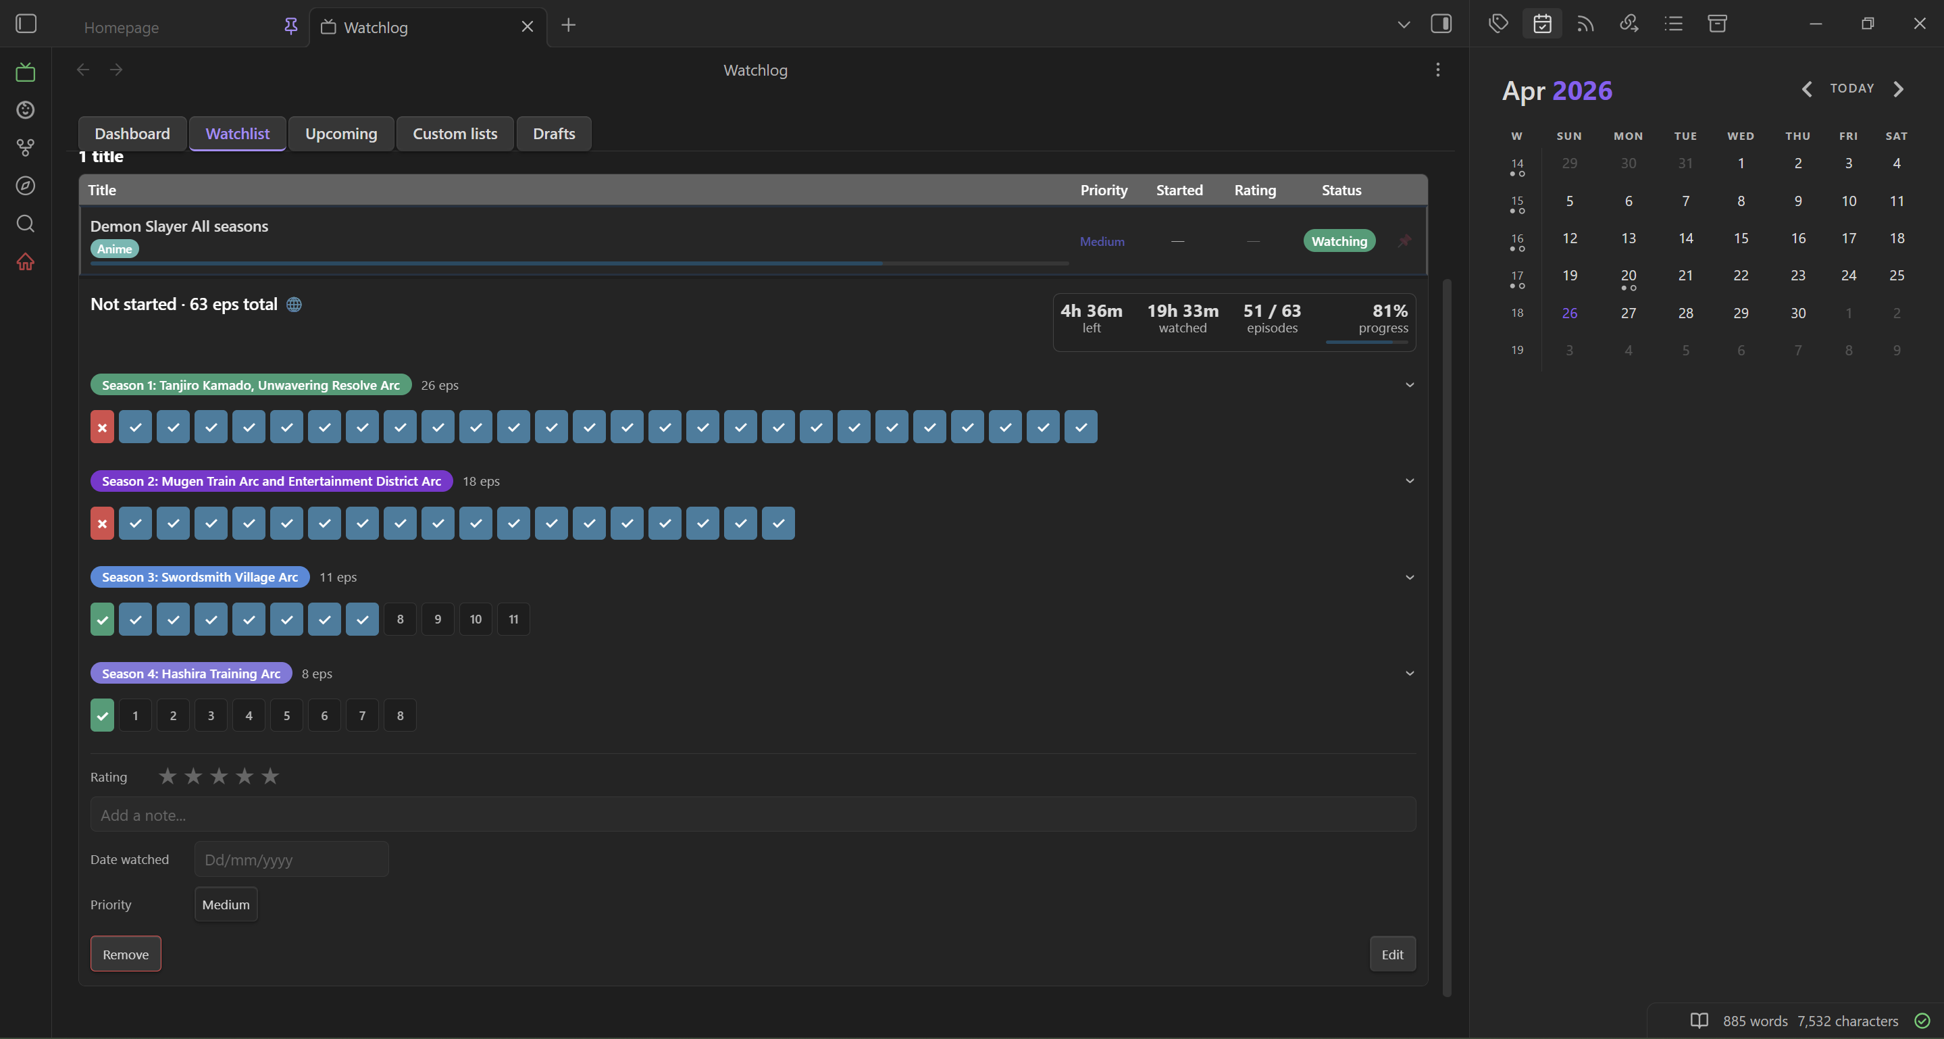This screenshot has height=1039, width=1944.
Task: Toggle Season 2 red mark-all box
Action: point(102,523)
